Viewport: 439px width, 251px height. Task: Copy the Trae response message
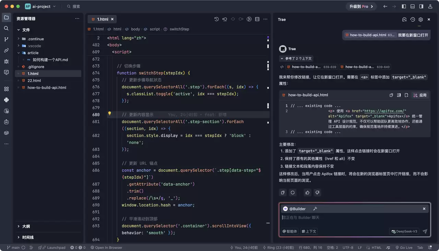tap(283, 192)
